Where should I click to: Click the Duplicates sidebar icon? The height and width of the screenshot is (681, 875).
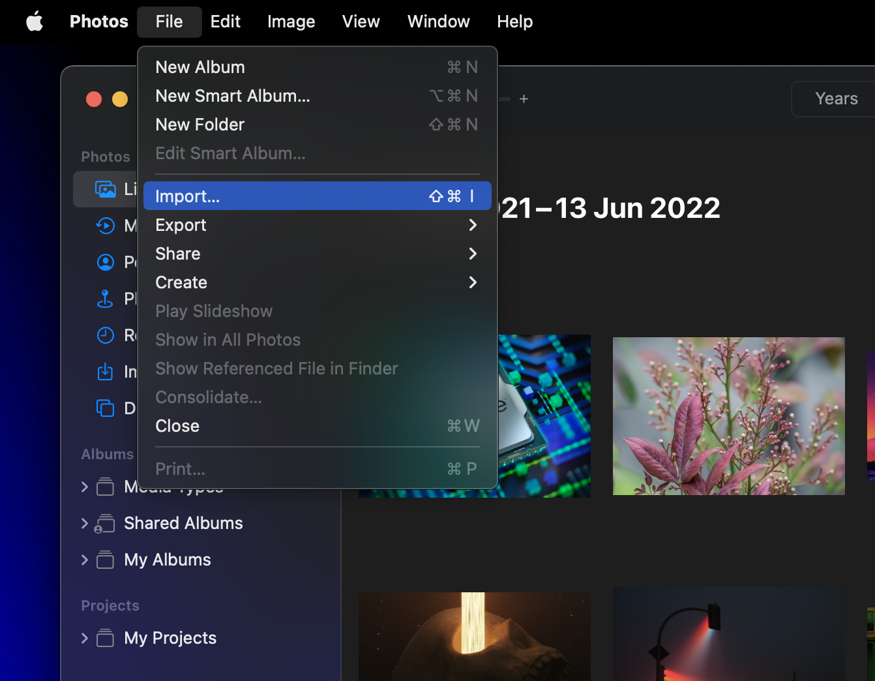(105, 408)
